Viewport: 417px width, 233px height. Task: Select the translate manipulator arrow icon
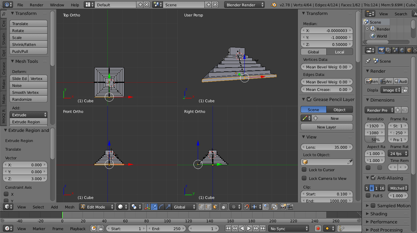point(154,207)
